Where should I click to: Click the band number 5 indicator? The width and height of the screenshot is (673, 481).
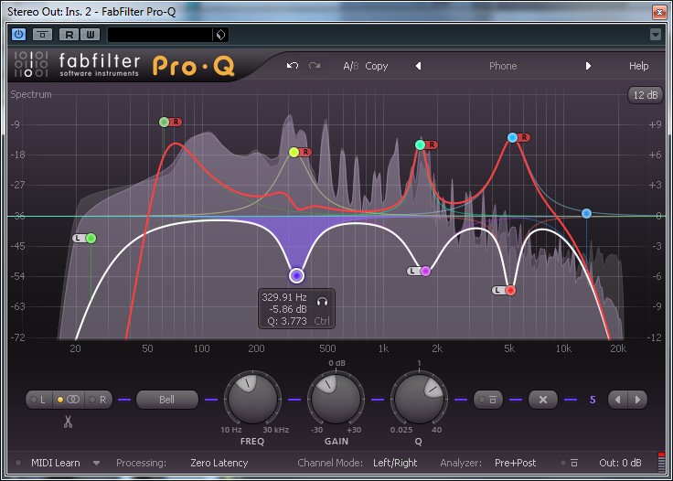[593, 400]
